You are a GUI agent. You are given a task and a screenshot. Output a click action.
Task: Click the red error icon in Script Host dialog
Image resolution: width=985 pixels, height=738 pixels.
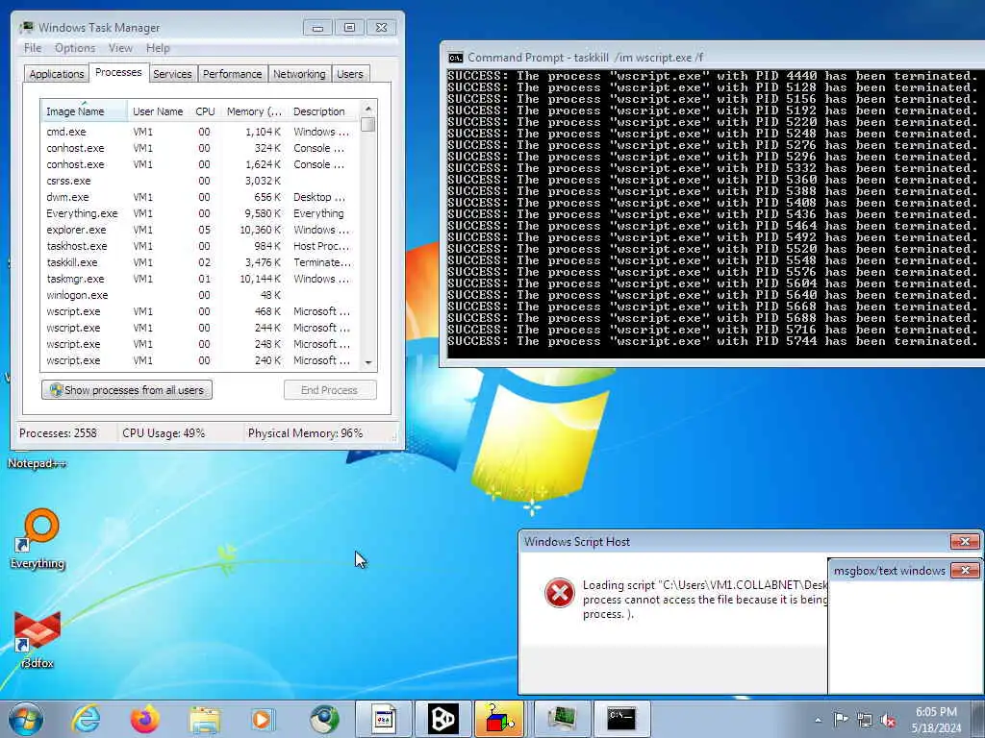(559, 593)
